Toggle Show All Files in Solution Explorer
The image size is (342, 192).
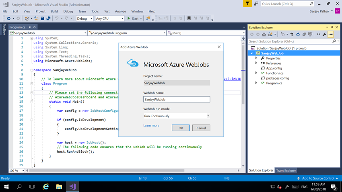310,35
